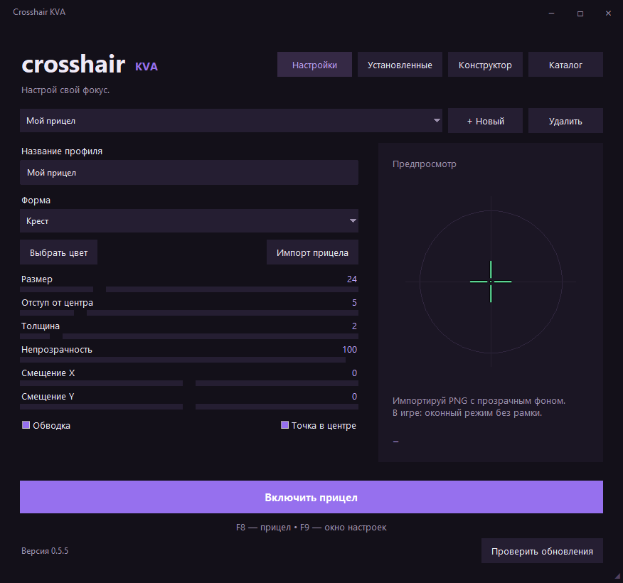
Task: Open the Конструктор tab
Action: [485, 64]
